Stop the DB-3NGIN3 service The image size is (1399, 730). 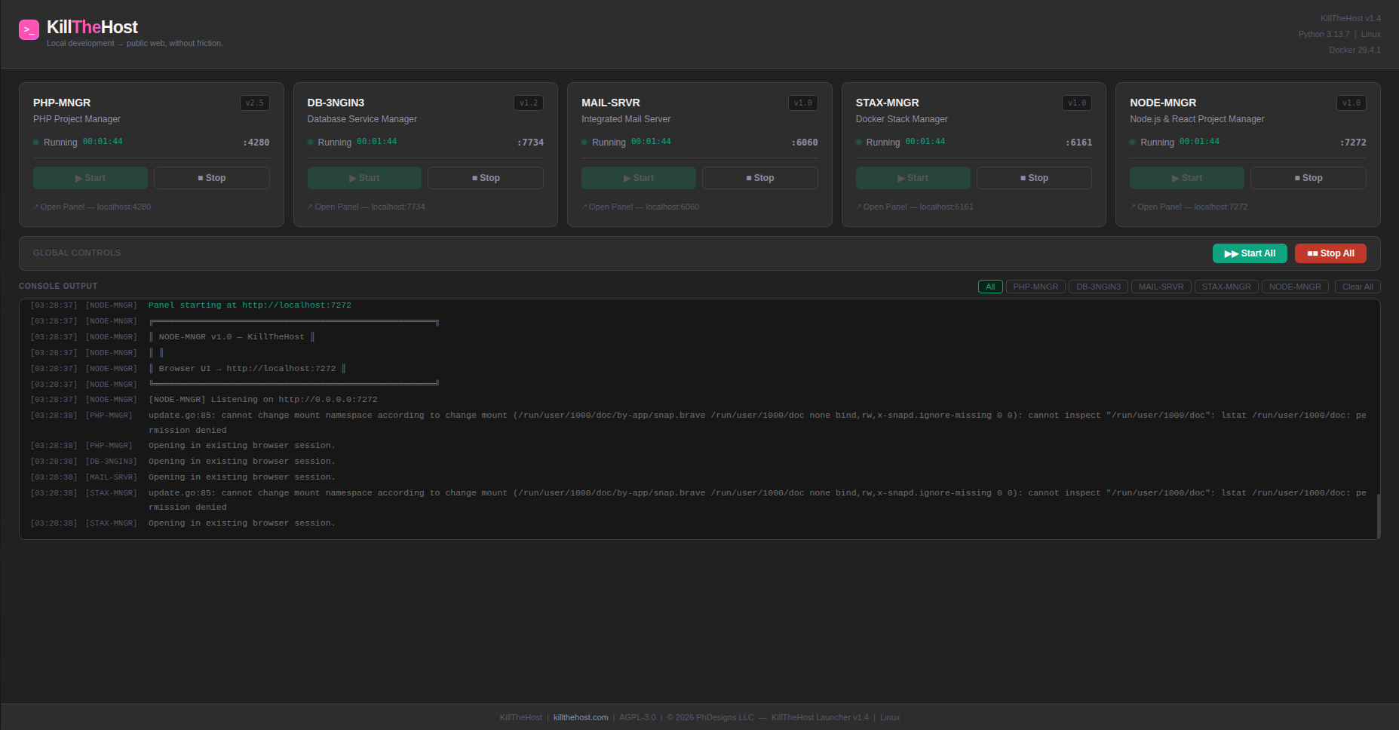pos(486,178)
